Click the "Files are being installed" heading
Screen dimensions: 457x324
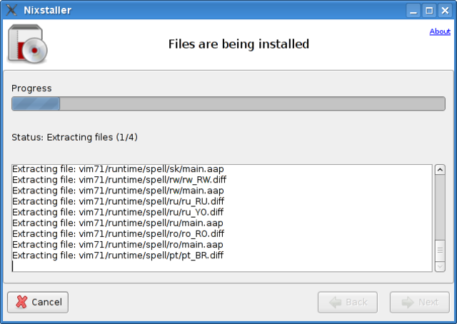click(238, 44)
